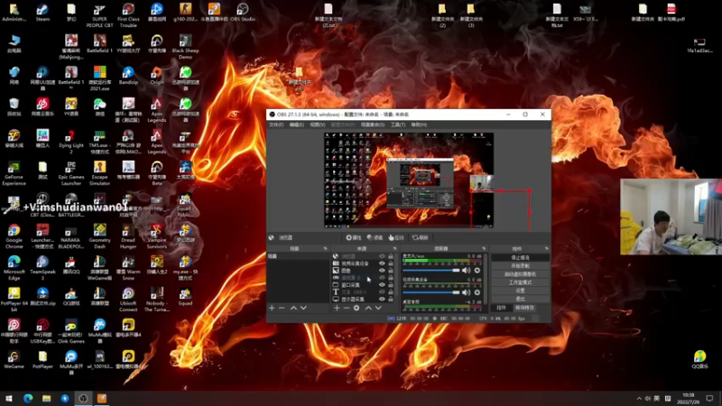Click the 开始录制 button
Screen dimensions: 722x406
pyautogui.click(x=521, y=266)
